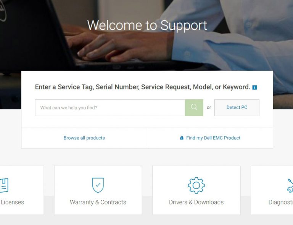Click the Welcome to Support heading

(x=147, y=26)
